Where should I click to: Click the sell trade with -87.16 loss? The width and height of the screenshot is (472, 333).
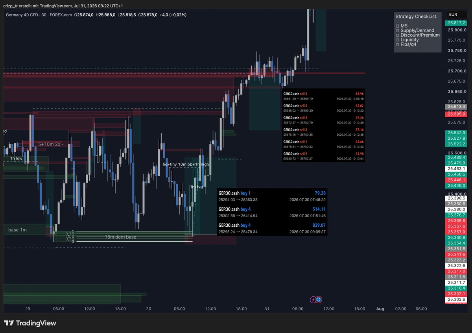click(x=323, y=132)
